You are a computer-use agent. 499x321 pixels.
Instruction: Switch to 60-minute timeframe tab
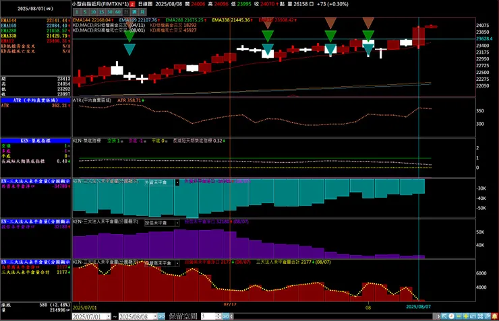pyautogui.click(x=118, y=12)
